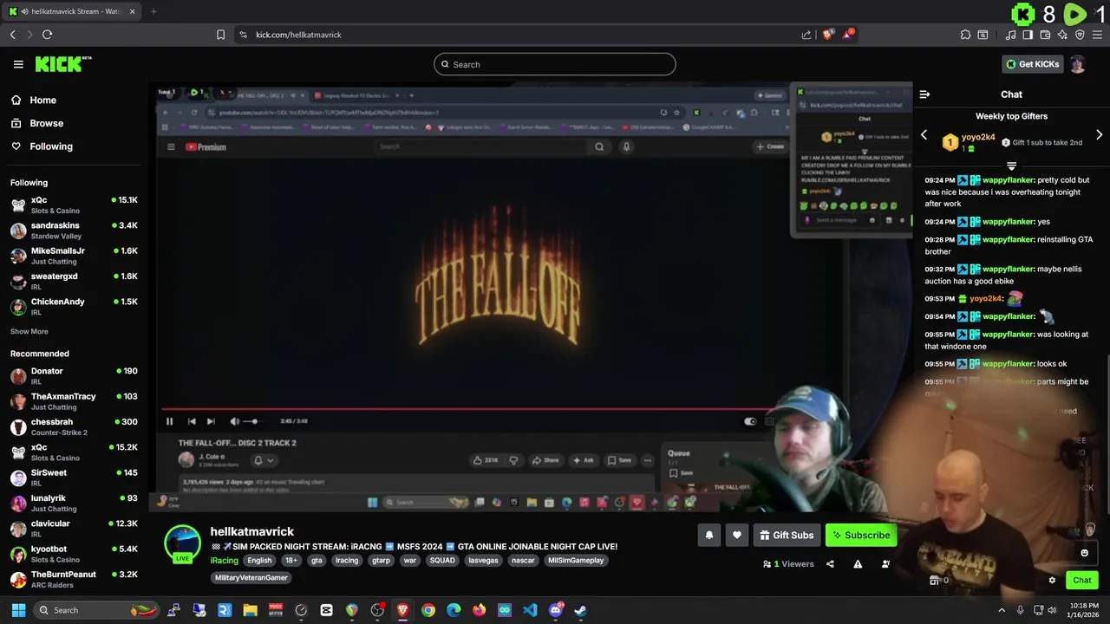Click the green Chat send button
The image size is (1110, 624).
click(x=1082, y=581)
